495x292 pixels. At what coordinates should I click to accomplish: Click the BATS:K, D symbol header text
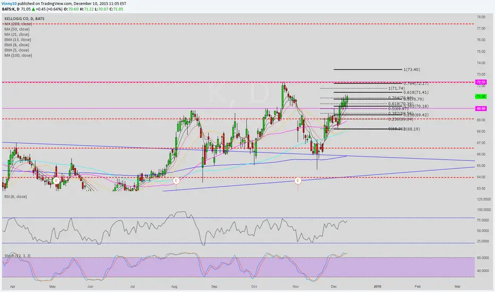[x=11, y=9]
